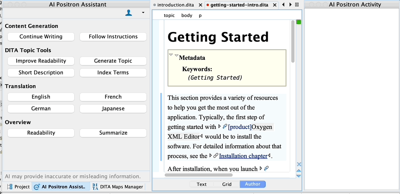This screenshot has height=194, width=400.
Task: Show the editor tab list icon
Action: coord(297,5)
